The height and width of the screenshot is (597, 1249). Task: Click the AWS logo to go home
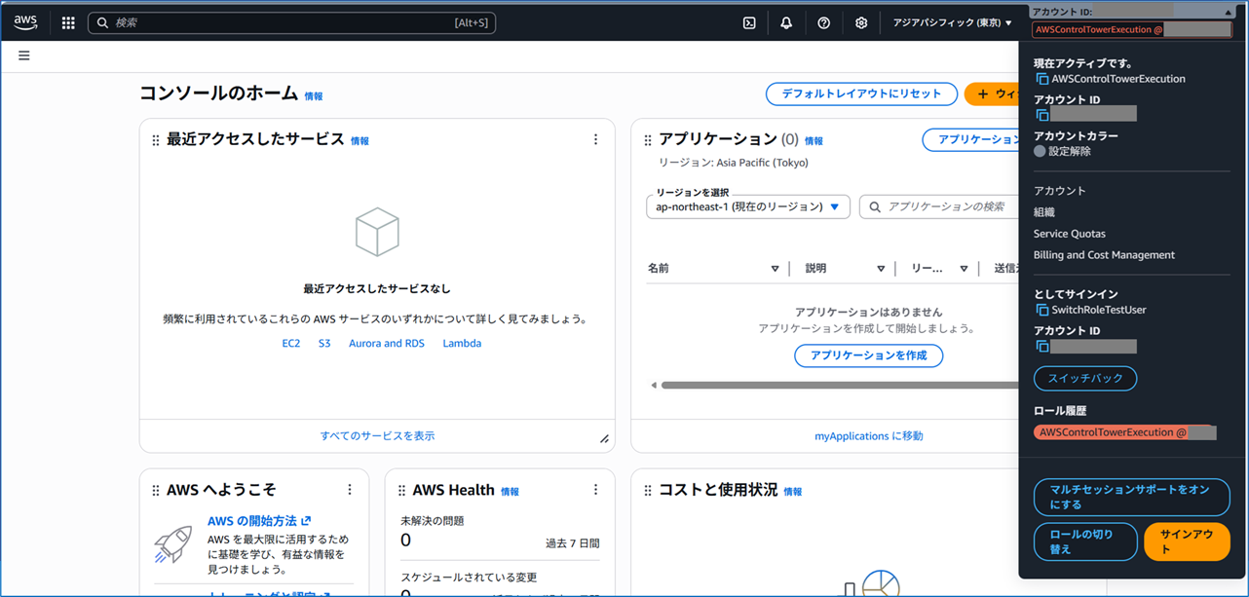point(24,21)
